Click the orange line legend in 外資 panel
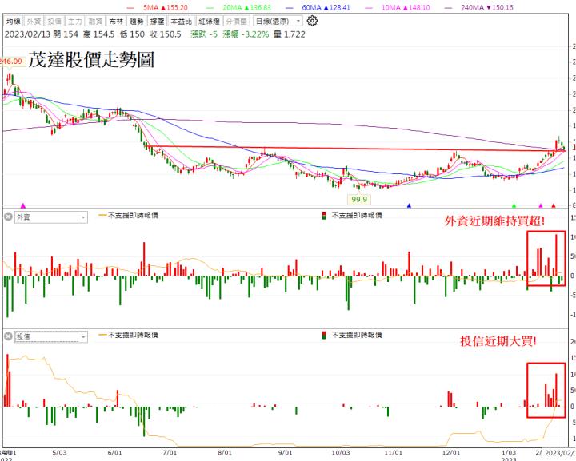The image size is (576, 461). [128, 215]
